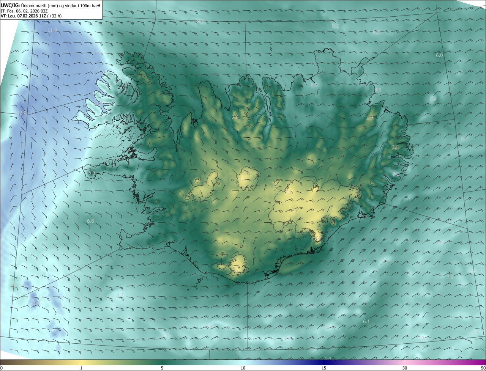Click the 30 label on the color scale
The width and height of the screenshot is (486, 371).
[405, 368]
